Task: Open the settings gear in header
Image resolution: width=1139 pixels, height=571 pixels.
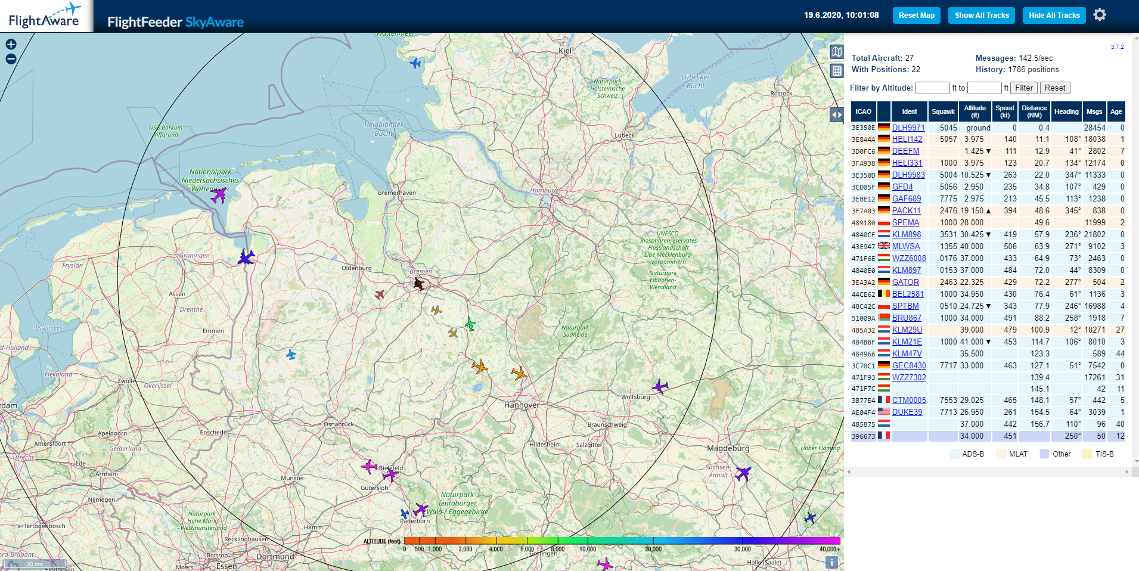Action: 1100,15
